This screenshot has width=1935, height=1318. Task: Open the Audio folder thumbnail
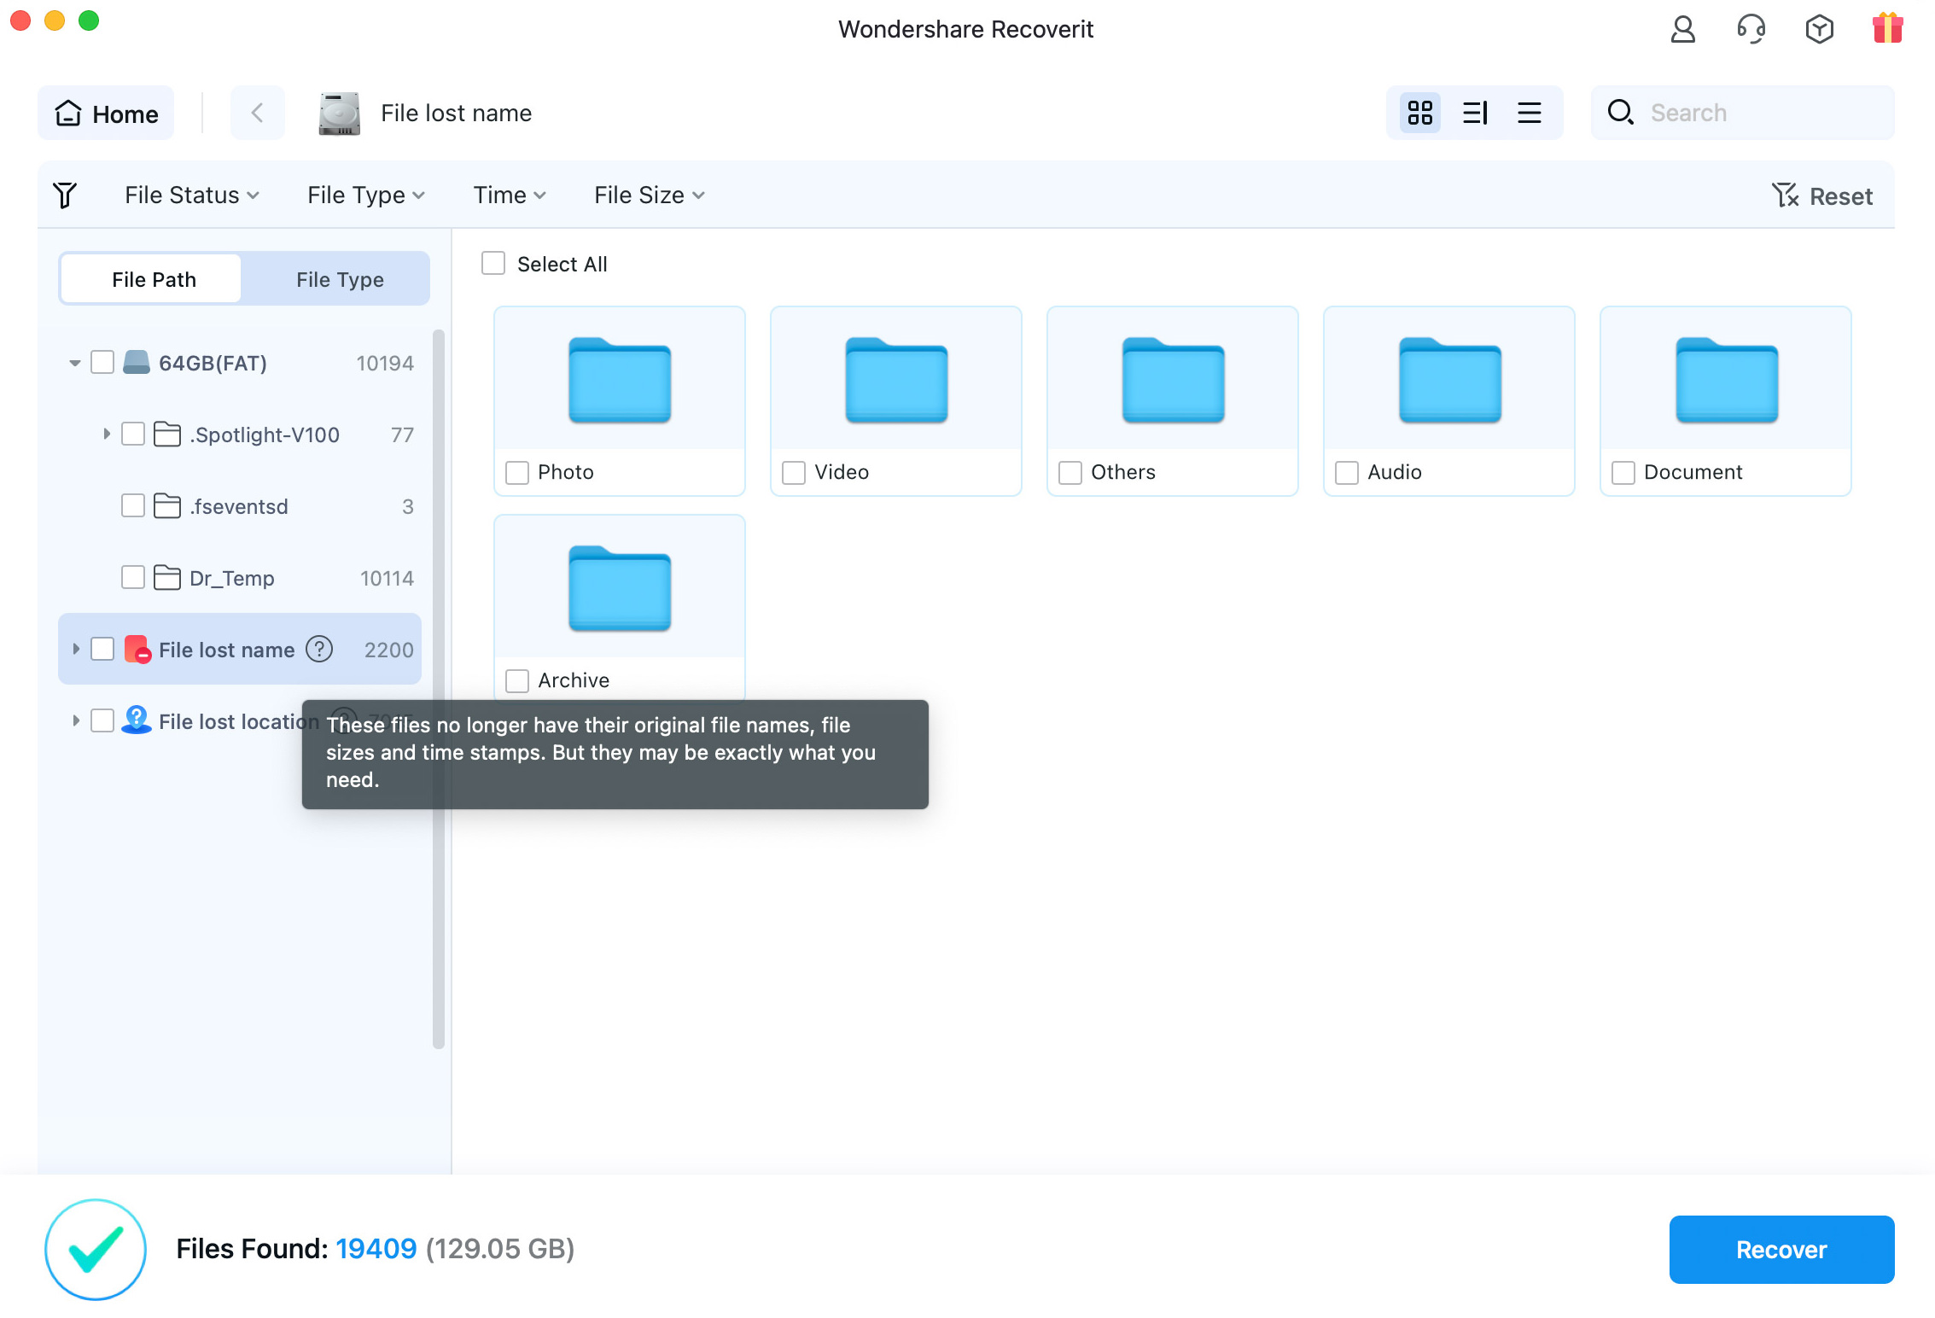pyautogui.click(x=1449, y=380)
